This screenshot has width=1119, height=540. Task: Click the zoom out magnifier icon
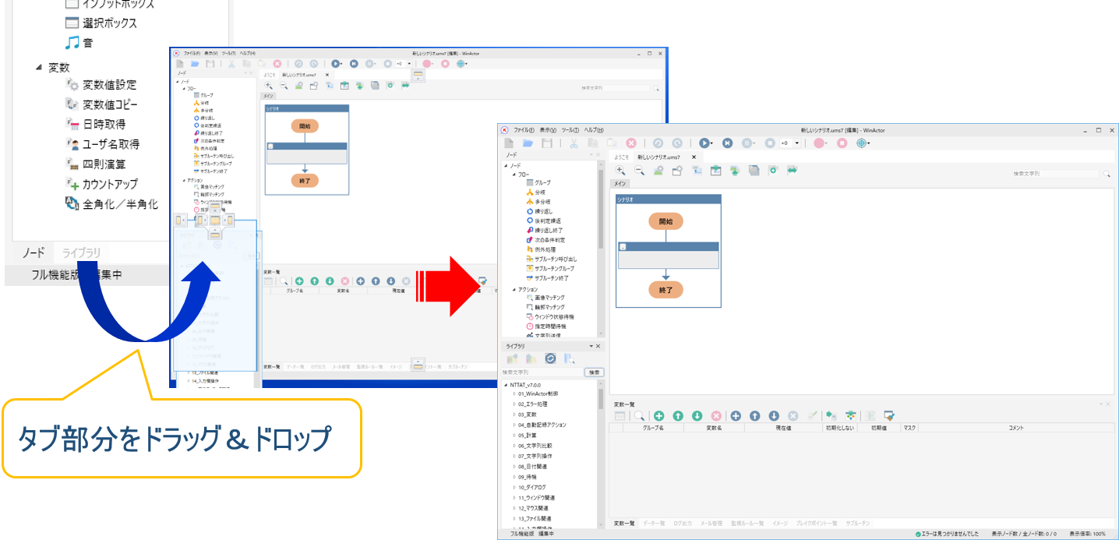[639, 170]
